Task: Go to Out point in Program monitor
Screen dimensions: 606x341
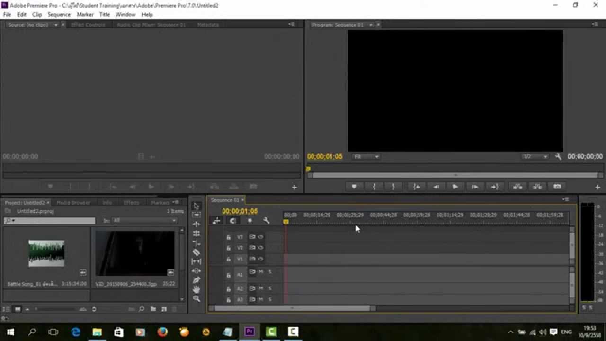Action: click(x=494, y=187)
